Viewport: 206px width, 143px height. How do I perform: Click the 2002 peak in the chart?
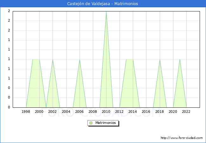(x=53, y=60)
